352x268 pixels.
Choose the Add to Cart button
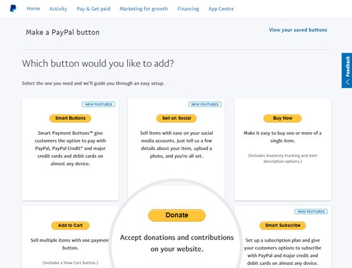70,225
